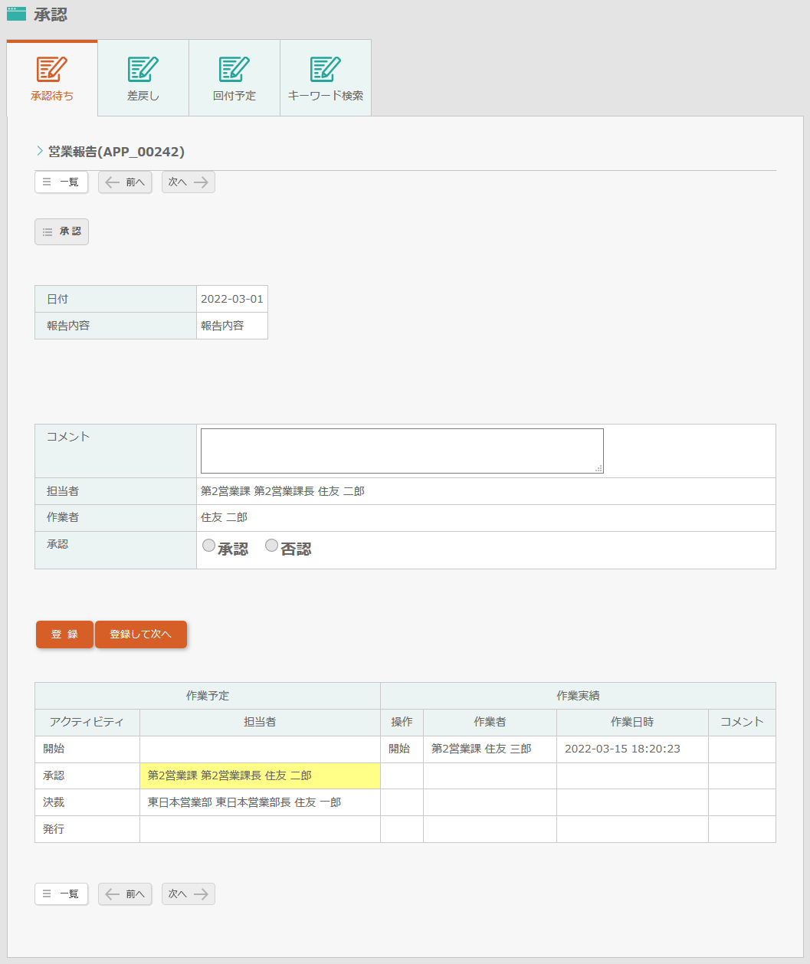Focus the コメント text area

[402, 451]
